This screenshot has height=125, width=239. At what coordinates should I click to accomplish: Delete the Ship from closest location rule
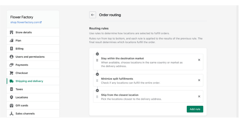(x=199, y=96)
